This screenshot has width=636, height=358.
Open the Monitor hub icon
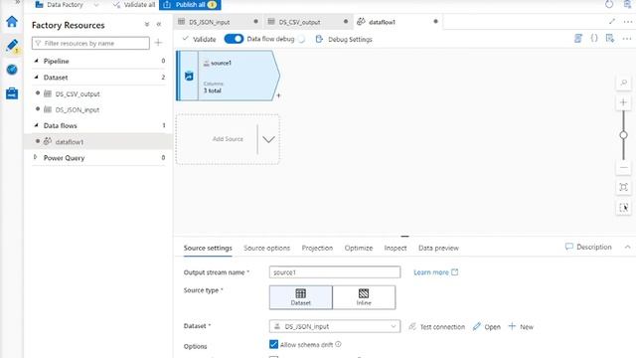pos(12,70)
